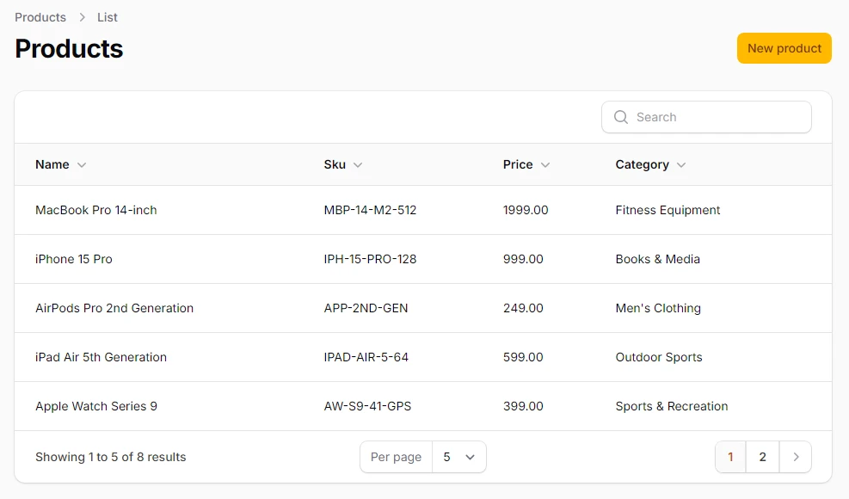Click price 599.00

523,357
